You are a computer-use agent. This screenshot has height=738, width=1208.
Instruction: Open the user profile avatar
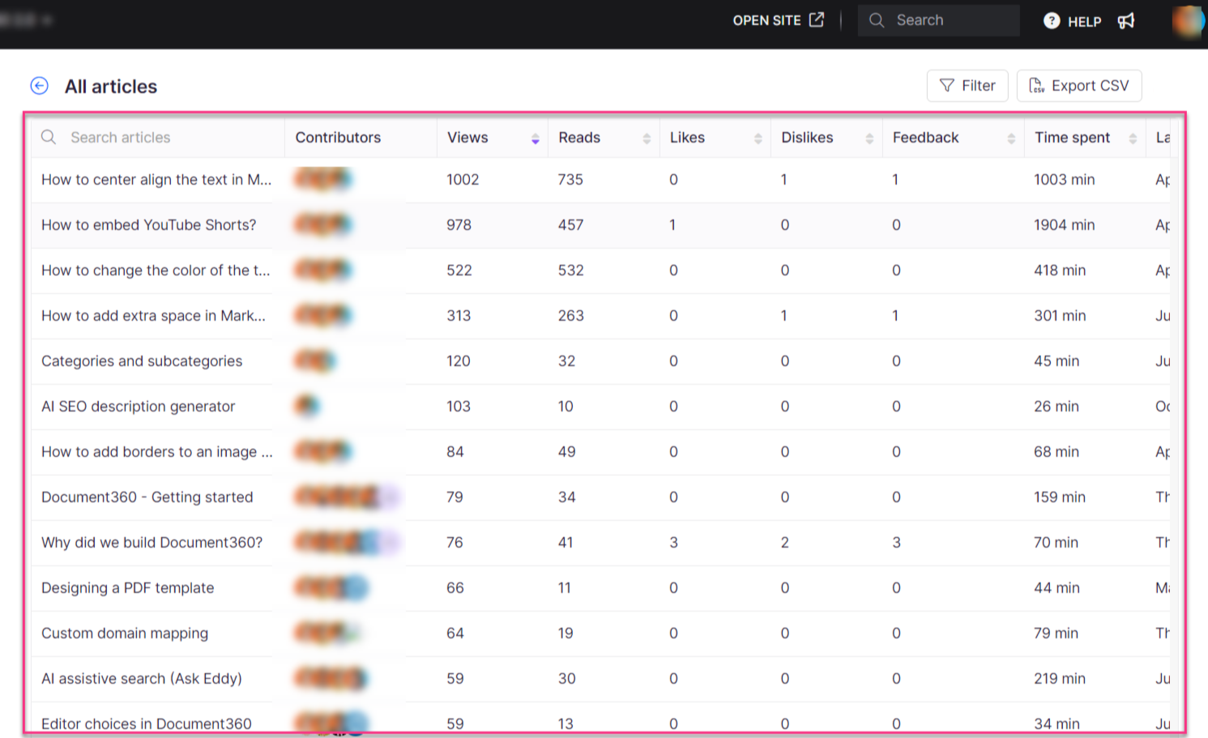pyautogui.click(x=1189, y=20)
